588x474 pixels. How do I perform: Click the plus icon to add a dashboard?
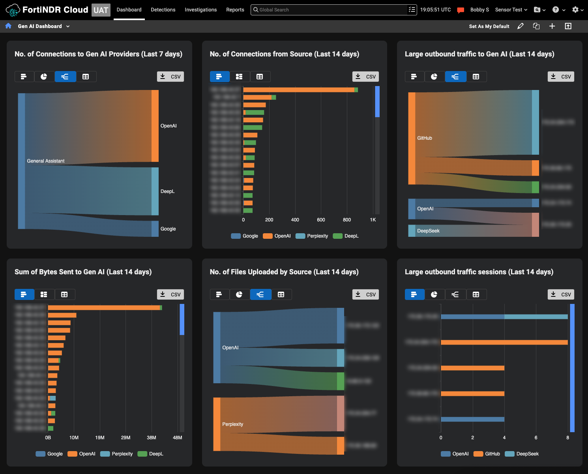click(552, 26)
